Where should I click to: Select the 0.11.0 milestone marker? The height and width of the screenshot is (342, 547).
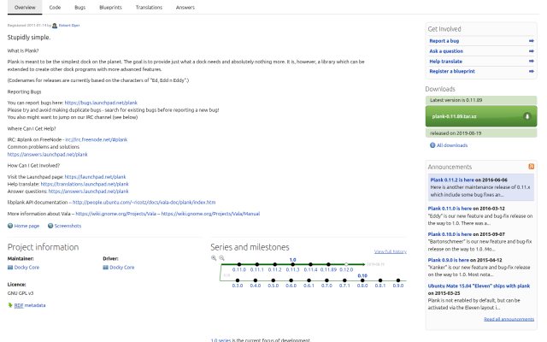click(x=239, y=264)
